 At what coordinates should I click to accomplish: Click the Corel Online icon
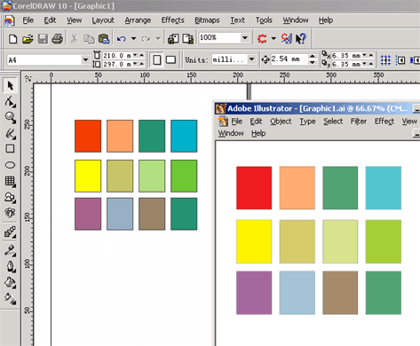(286, 39)
